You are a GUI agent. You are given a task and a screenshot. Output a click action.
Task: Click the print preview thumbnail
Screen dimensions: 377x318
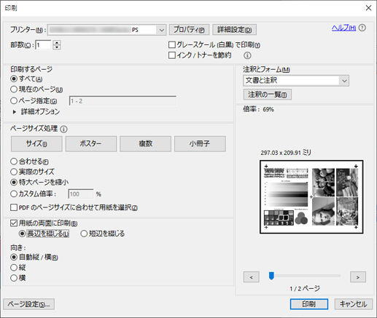311,196
